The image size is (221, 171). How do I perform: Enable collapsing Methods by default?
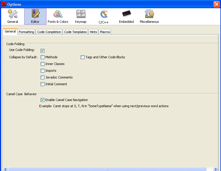tap(43, 57)
